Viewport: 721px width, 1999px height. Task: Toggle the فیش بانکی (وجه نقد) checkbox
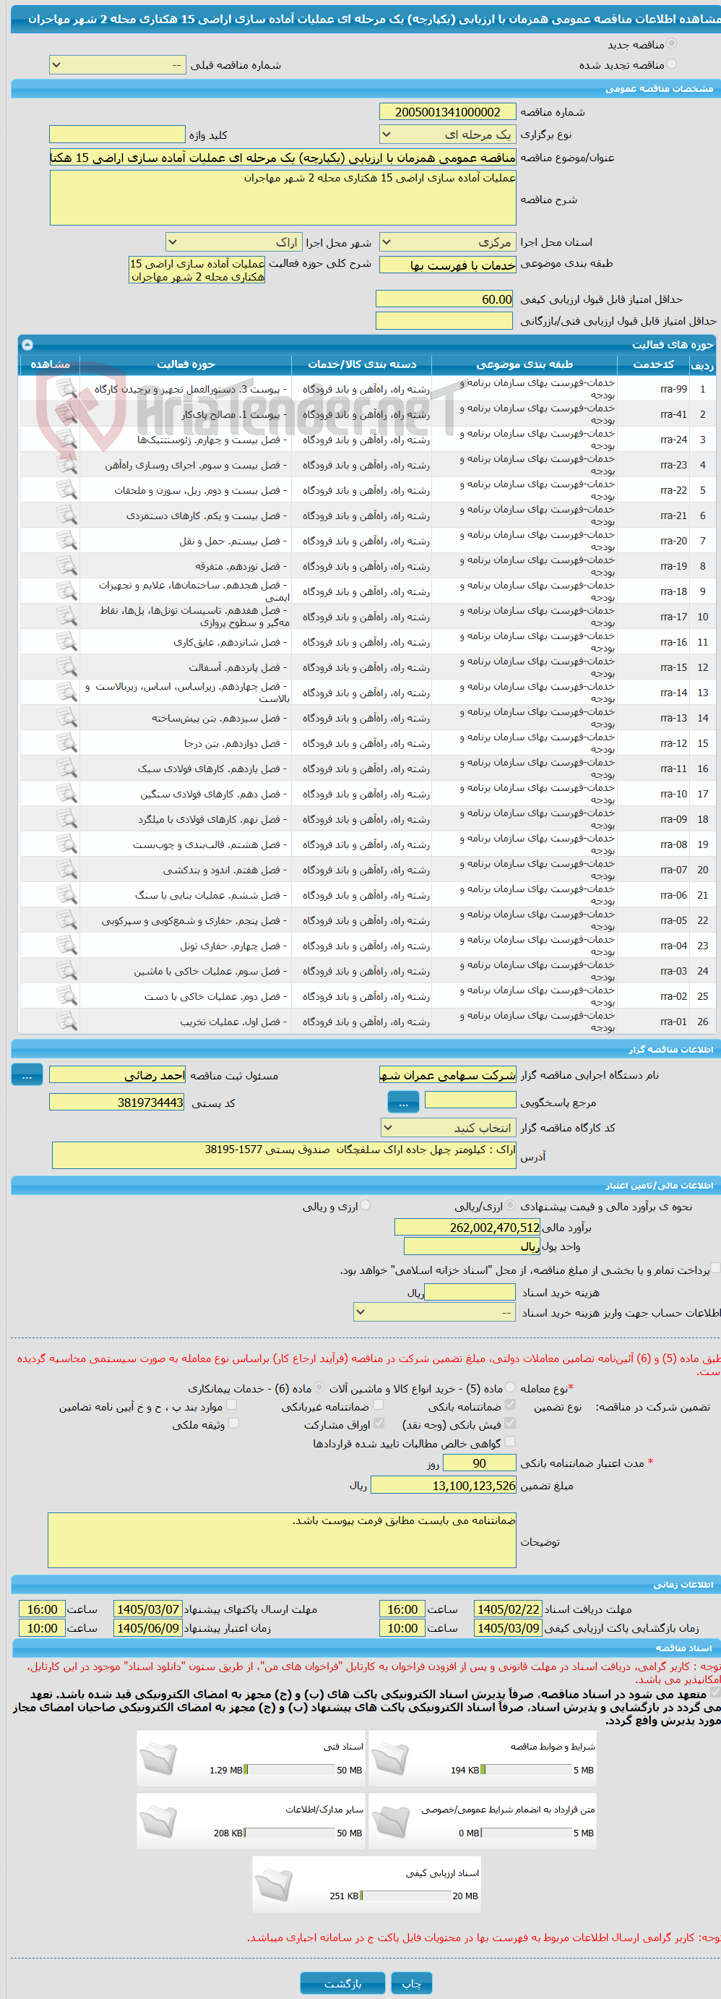pyautogui.click(x=510, y=1424)
